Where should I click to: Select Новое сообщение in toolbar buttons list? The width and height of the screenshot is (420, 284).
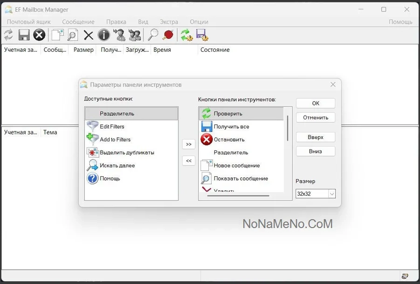(x=236, y=166)
